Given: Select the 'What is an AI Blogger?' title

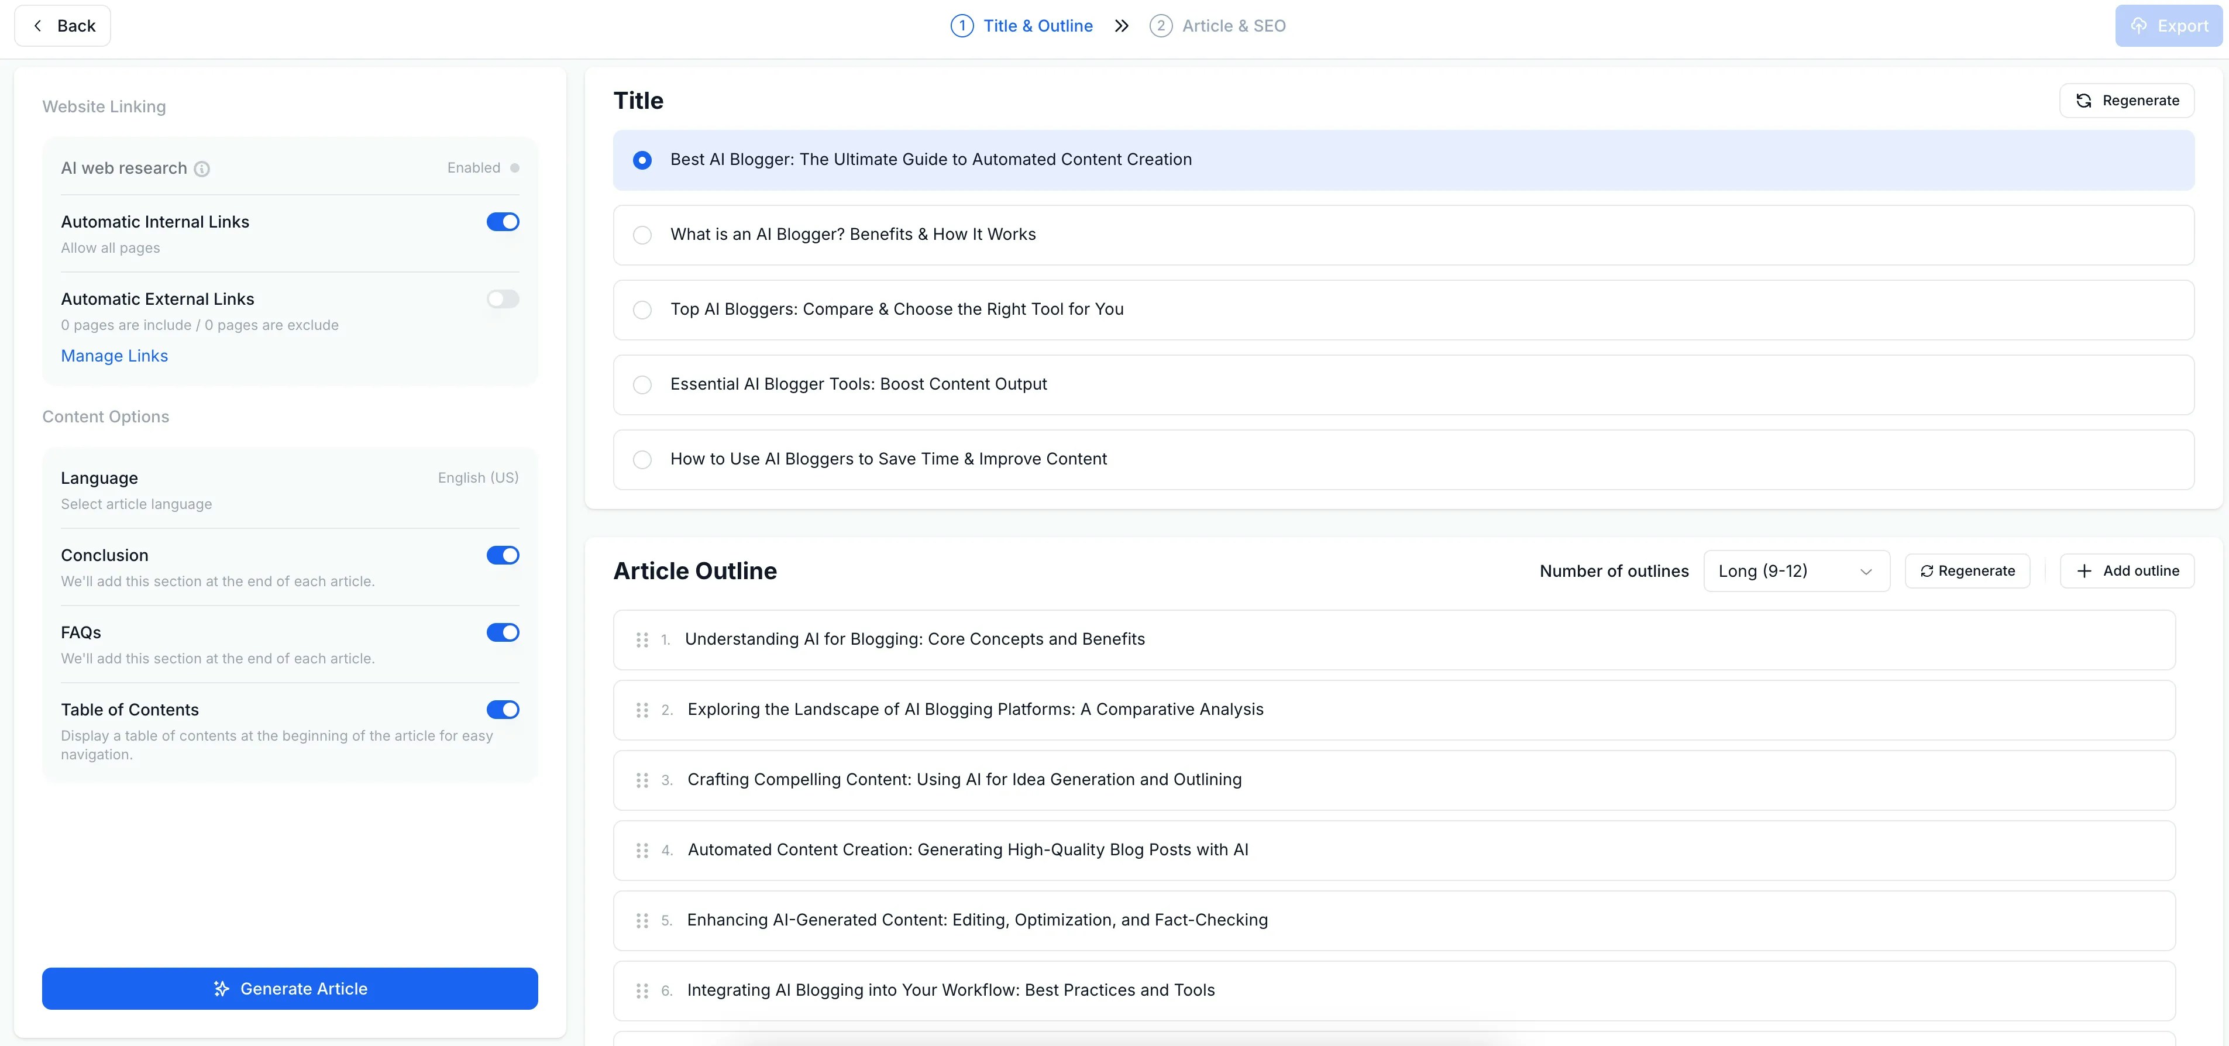Looking at the screenshot, I should point(642,235).
